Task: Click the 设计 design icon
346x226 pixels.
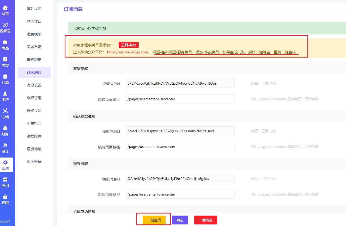Action: click(x=6, y=147)
